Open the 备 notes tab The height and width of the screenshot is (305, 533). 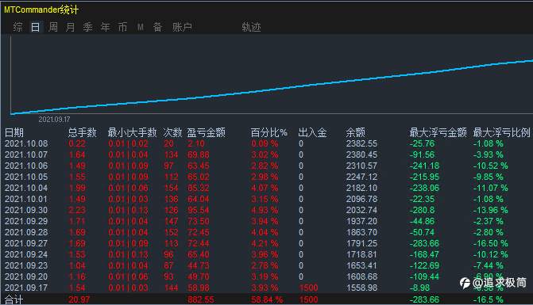pos(157,27)
